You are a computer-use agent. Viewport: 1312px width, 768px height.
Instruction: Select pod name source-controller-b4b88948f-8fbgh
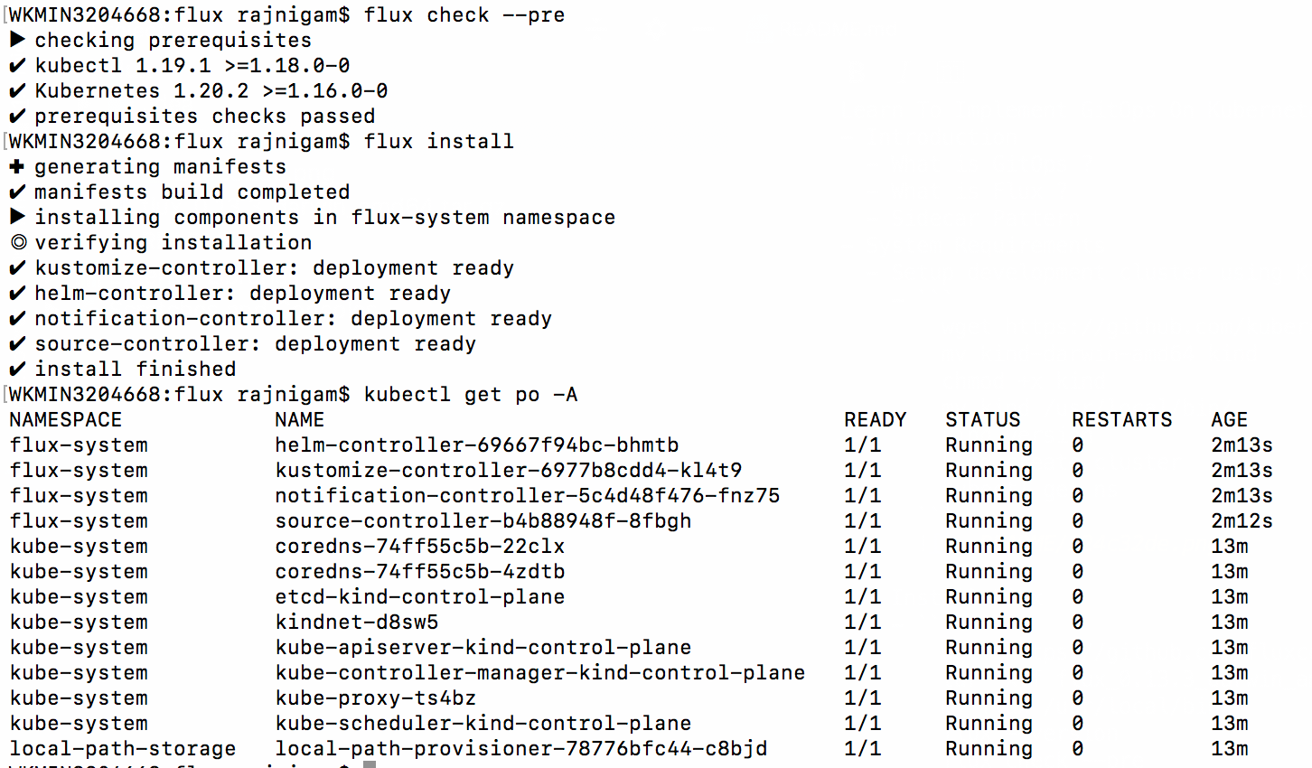point(483,521)
